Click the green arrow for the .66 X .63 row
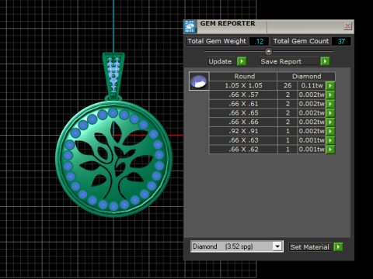The width and height of the screenshot is (373, 279). [x=330, y=140]
